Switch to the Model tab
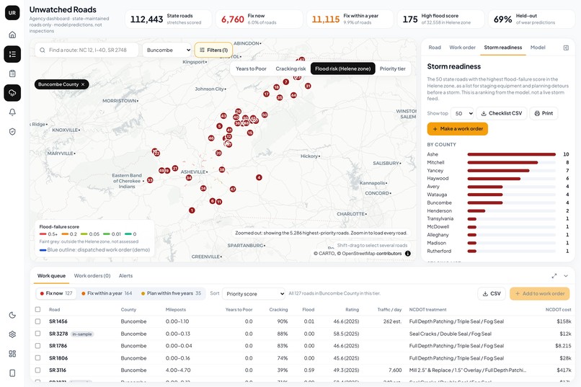 click(538, 48)
